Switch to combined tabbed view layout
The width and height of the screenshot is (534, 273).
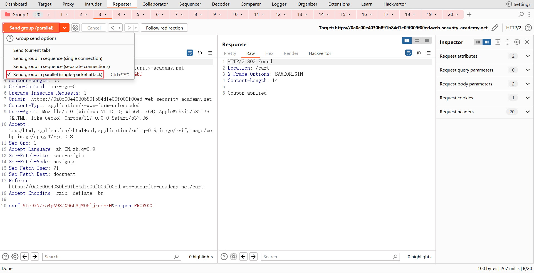point(427,41)
